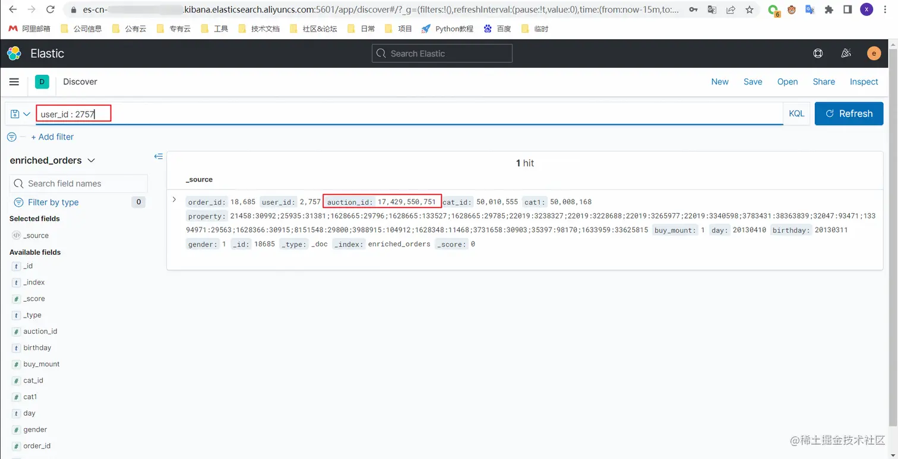The width and height of the screenshot is (898, 459).
Task: Click the green D space avatar
Action: (x=42, y=82)
